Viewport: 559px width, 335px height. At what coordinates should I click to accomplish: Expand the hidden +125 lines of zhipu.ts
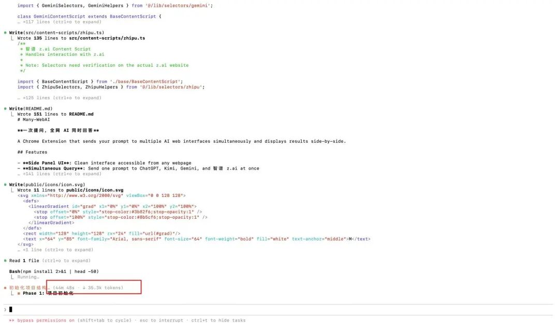coord(60,98)
